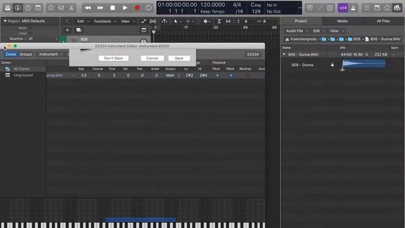Toggle Cycle mode button
The width and height of the screenshot is (405, 228).
click(149, 8)
